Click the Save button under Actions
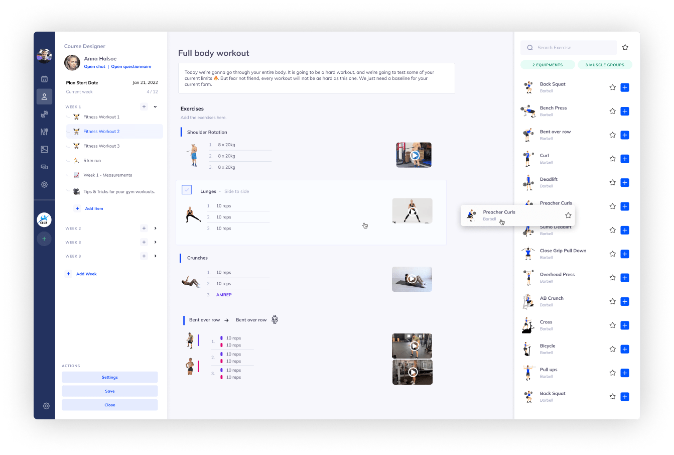Image resolution: width=674 pixels, height=455 pixels. coord(110,391)
